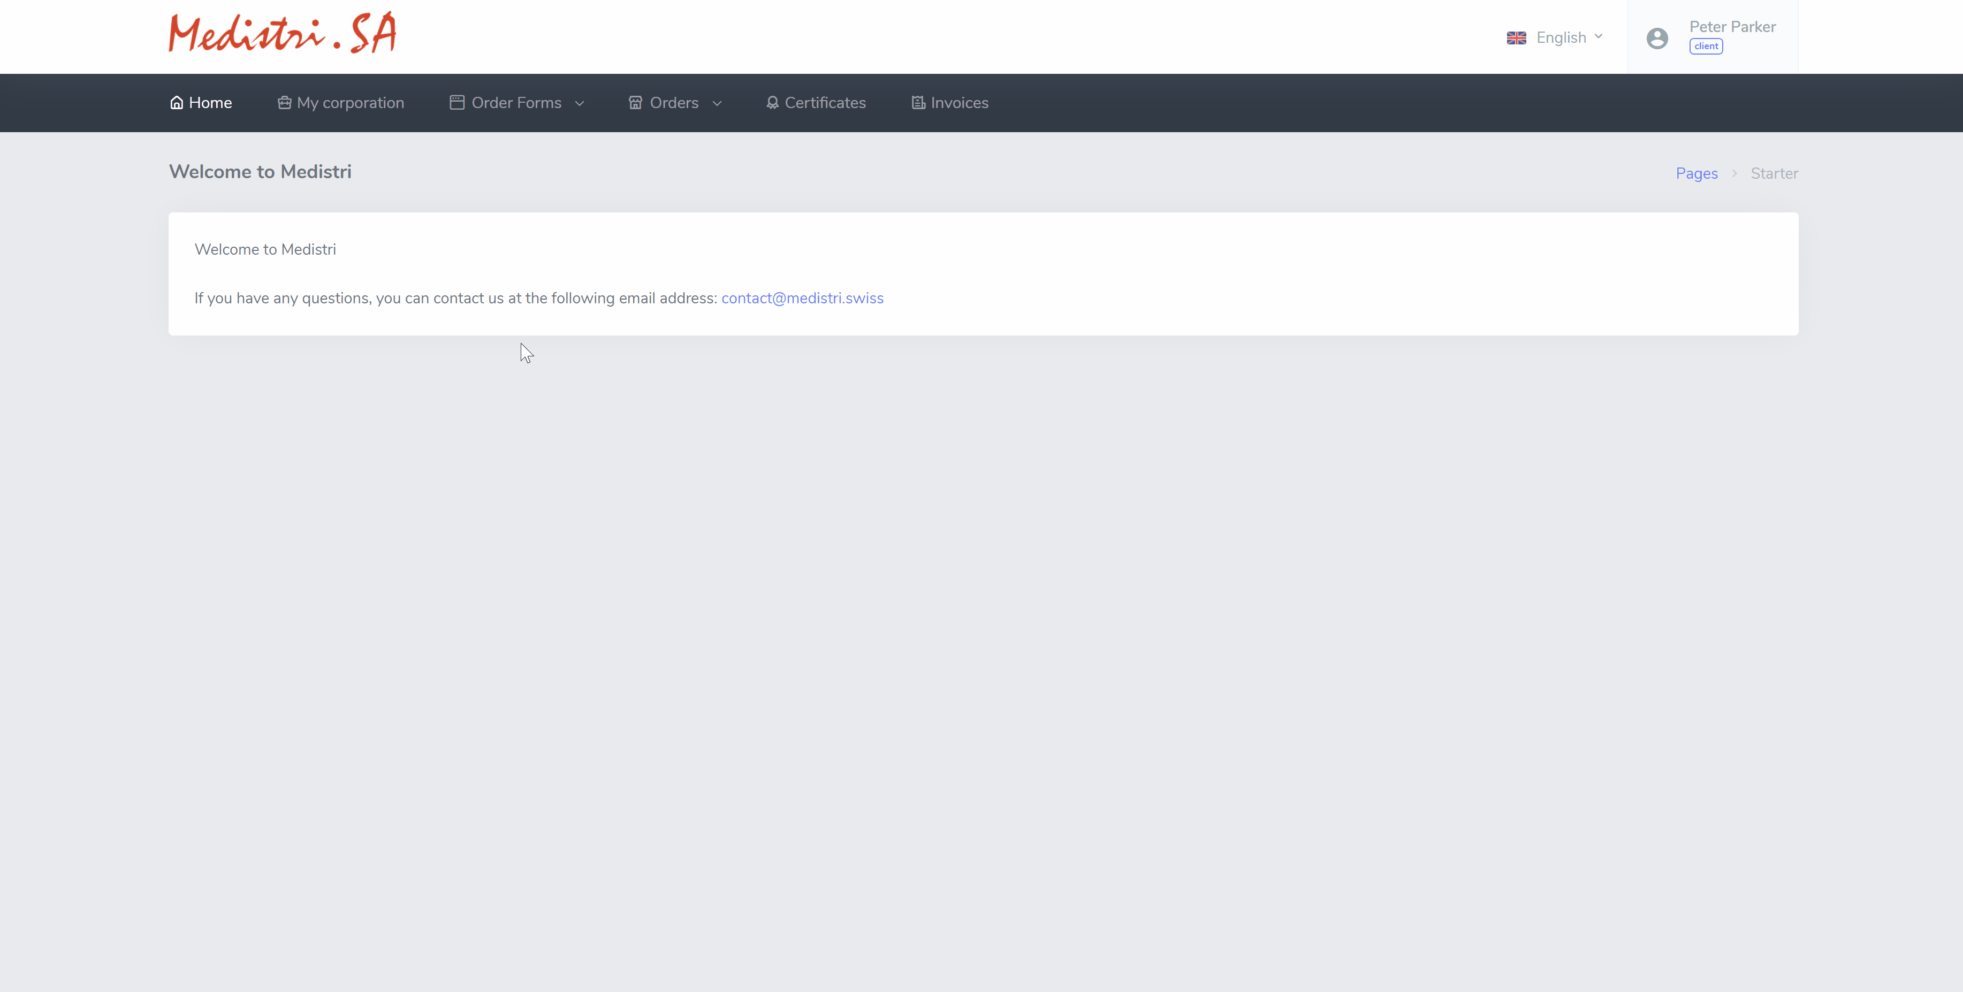Click the Home house icon
The height and width of the screenshot is (992, 1963).
click(176, 103)
